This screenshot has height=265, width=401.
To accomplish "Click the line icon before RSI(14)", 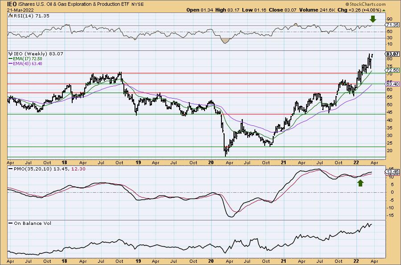I will click(10, 16).
